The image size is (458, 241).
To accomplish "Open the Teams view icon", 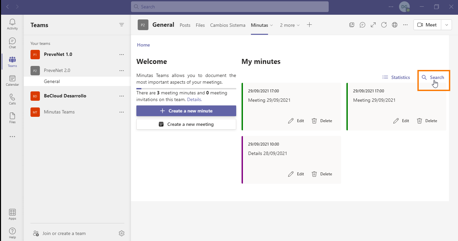I will coord(12,62).
